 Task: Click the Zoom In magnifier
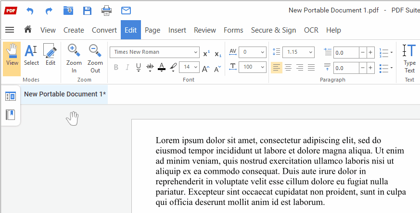click(x=74, y=59)
